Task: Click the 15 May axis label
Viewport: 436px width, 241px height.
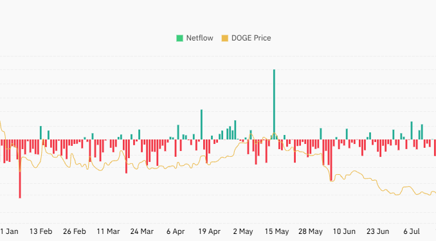Action: coord(277,231)
